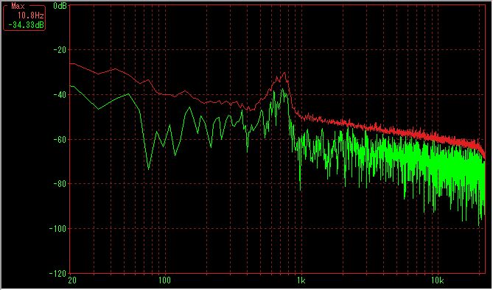Click the 0dB axis label
The width and height of the screenshot is (493, 290).
pos(60,6)
